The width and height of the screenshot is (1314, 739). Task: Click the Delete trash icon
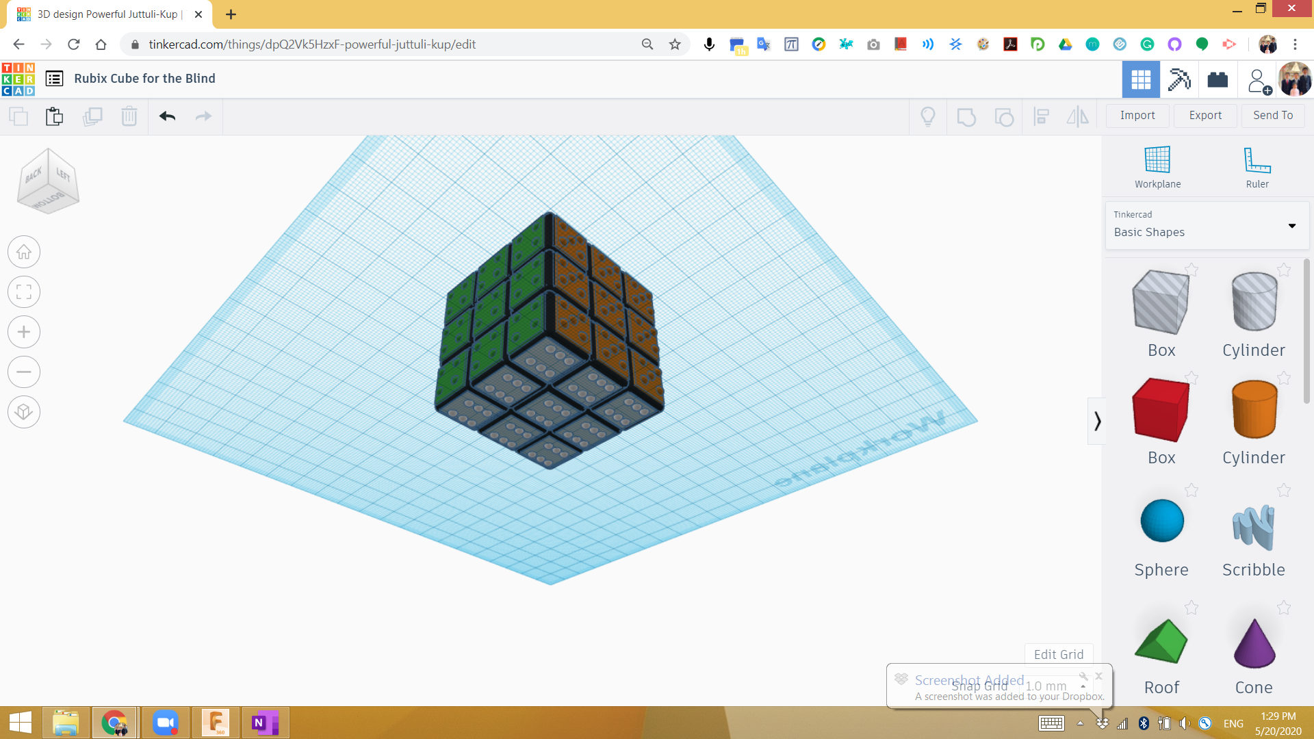pyautogui.click(x=129, y=116)
